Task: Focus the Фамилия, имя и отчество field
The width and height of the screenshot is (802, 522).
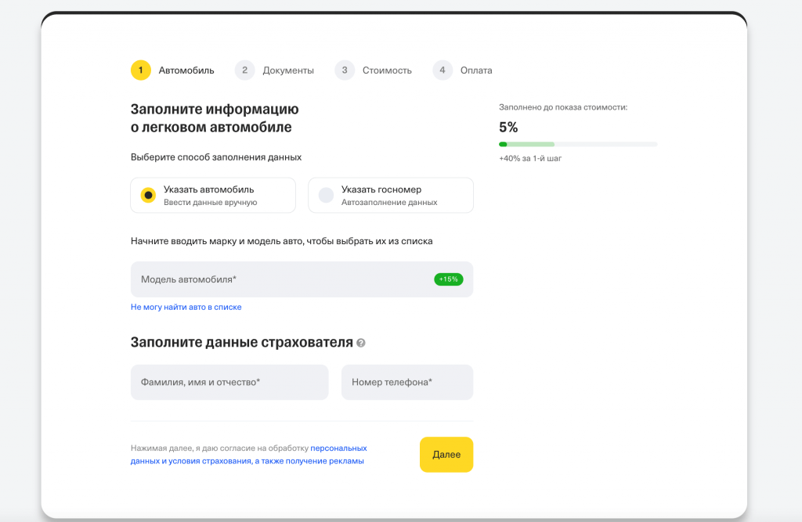Action: (229, 383)
